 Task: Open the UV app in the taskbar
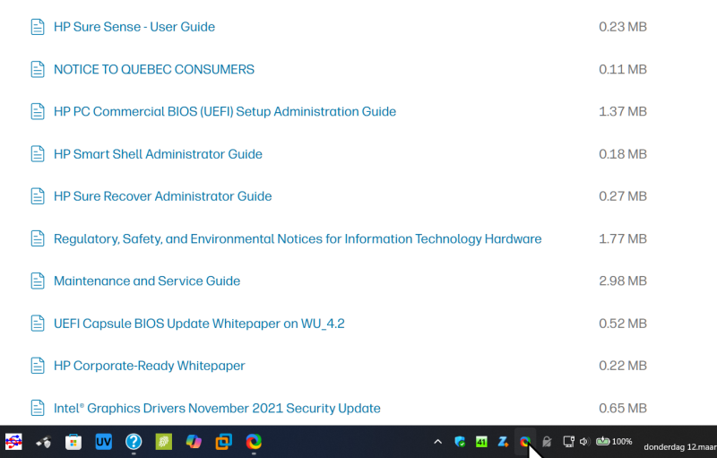click(x=104, y=442)
